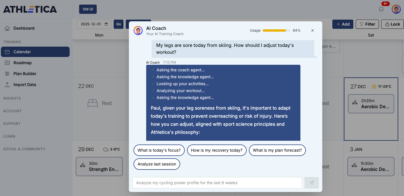404x196 pixels.
Task: Switch to Old UI
Action: click(88, 9)
